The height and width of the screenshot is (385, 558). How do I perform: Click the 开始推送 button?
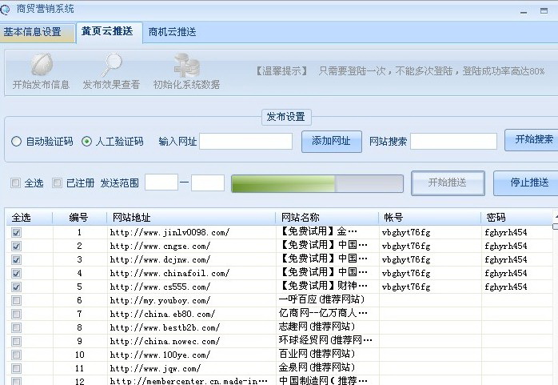tap(448, 183)
